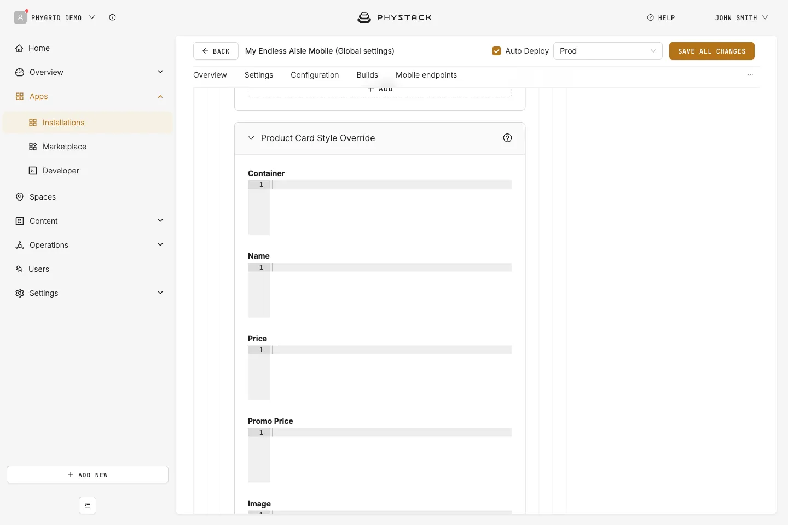Switch to the Mobile endpoints tab

pos(426,75)
